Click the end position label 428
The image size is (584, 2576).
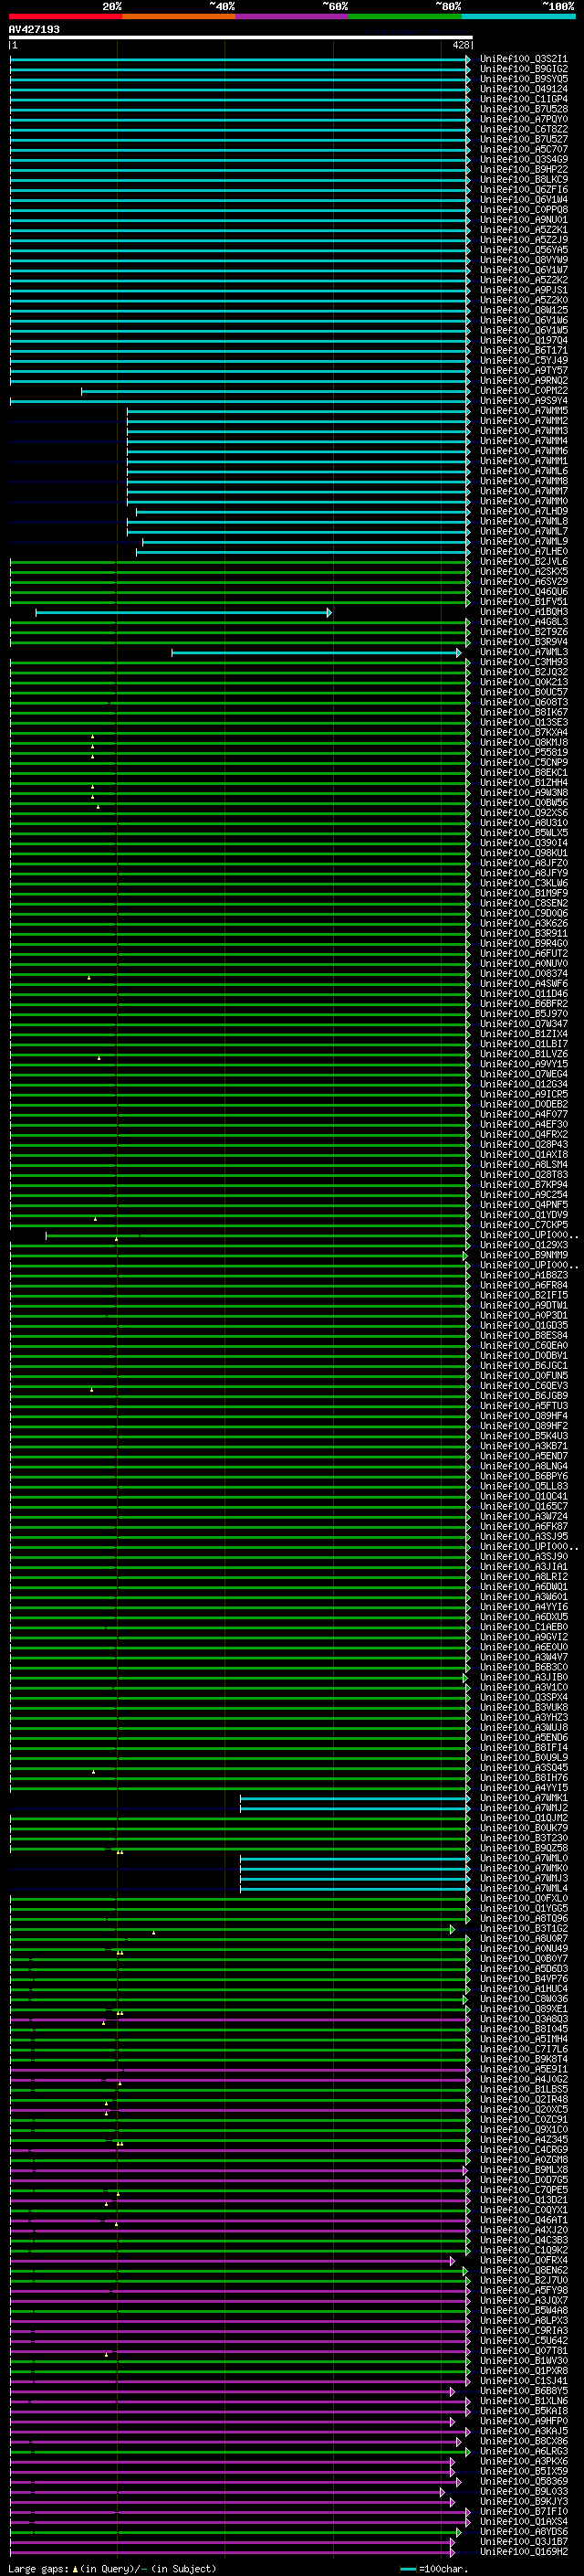coord(460,45)
